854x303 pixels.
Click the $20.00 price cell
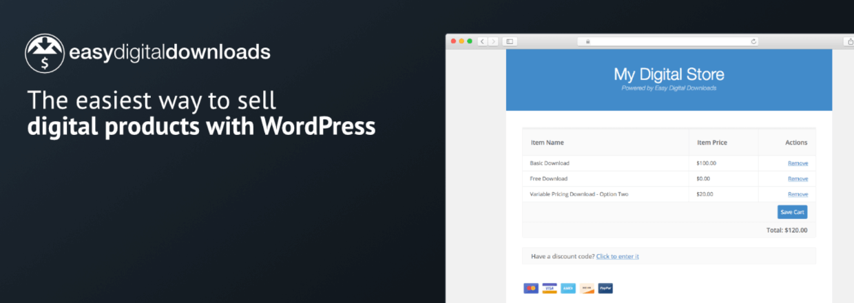tap(705, 194)
